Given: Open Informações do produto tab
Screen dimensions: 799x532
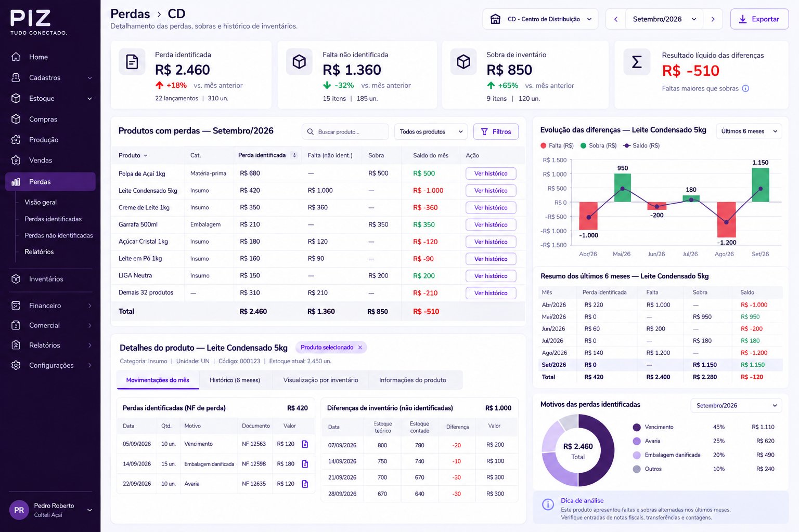Looking at the screenshot, I should 413,380.
